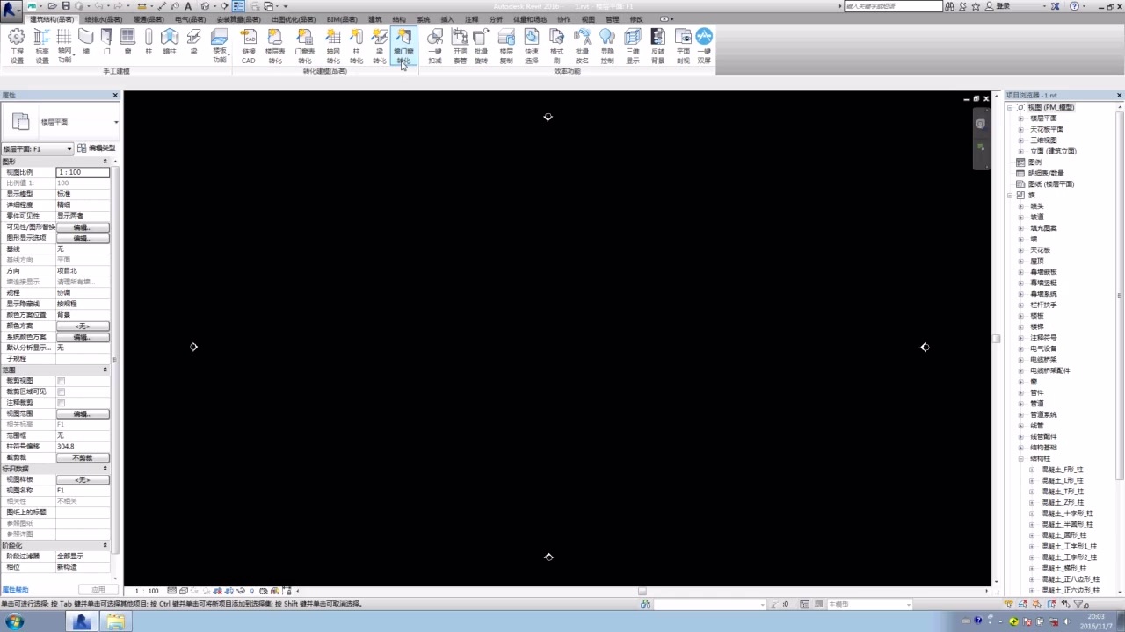Open the Windows Start button
Image resolution: width=1125 pixels, height=632 pixels.
(15, 621)
